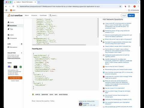Click site icon beside 'bad writer' question
Image resolution: width=144 pixels, height=108 pixels.
(x=104, y=88)
